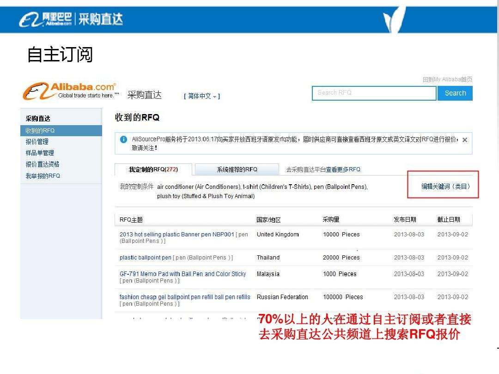
Task: Click 我的定制条件 label
Action: 136,187
